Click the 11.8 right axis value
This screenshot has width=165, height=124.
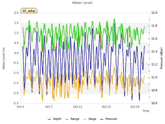coord(154,26)
